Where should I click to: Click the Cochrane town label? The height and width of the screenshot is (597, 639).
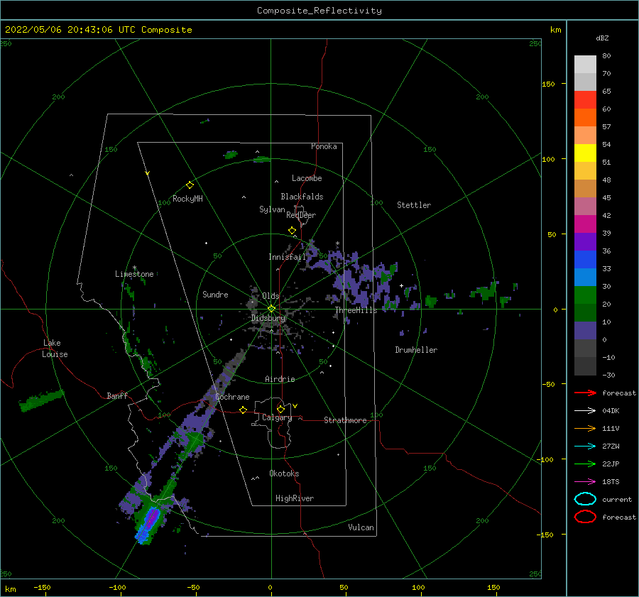point(232,397)
